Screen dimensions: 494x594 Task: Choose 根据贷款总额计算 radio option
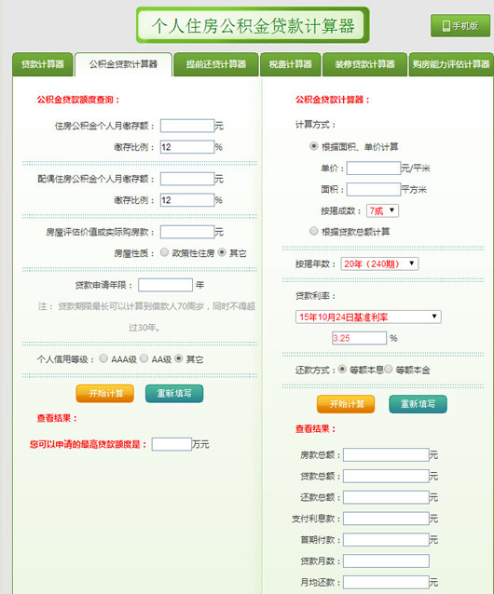tap(313, 231)
